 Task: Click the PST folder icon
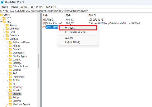10,84
